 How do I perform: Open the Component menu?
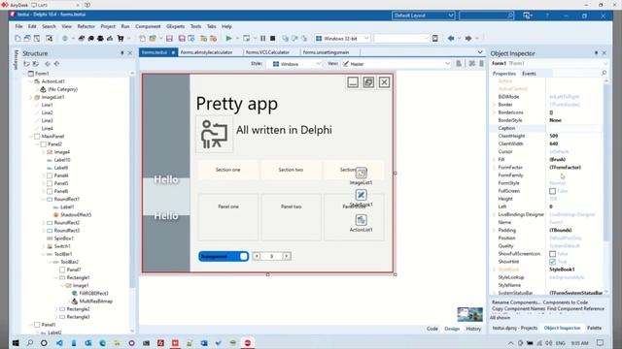click(148, 26)
